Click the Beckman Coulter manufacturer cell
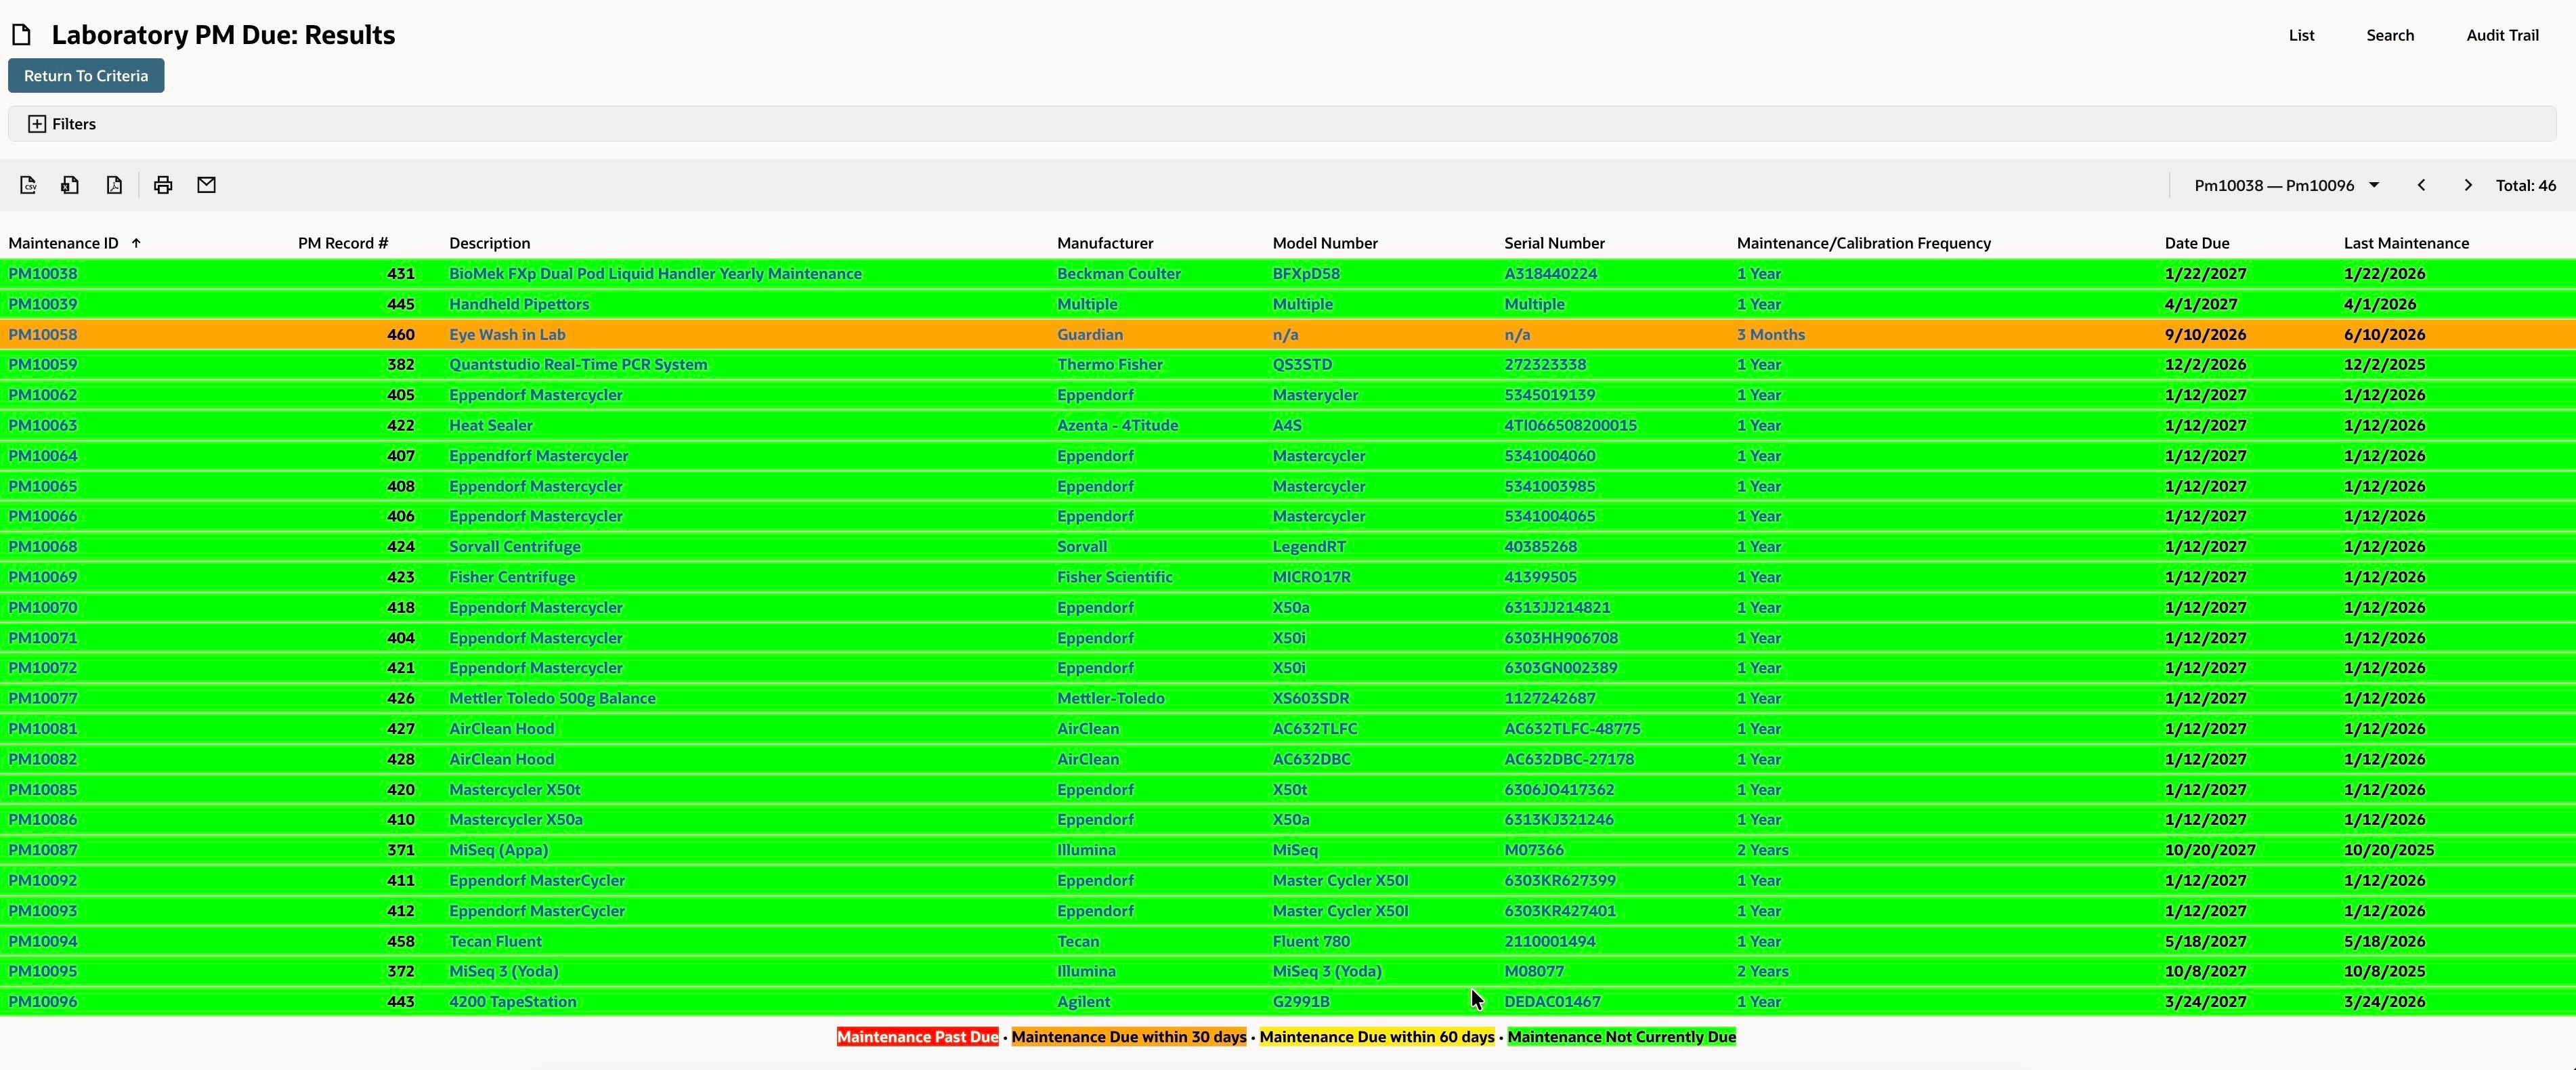The width and height of the screenshot is (2576, 1070). 1119,274
